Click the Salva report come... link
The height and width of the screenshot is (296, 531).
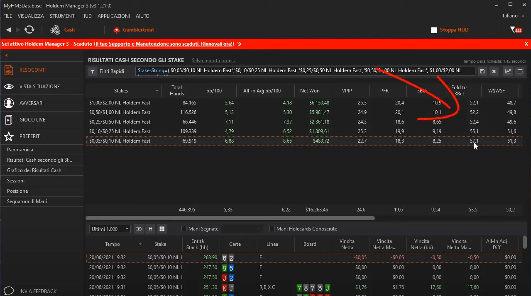(x=213, y=61)
